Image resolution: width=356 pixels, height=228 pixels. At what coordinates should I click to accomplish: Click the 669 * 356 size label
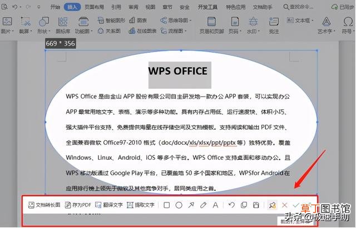[61, 43]
